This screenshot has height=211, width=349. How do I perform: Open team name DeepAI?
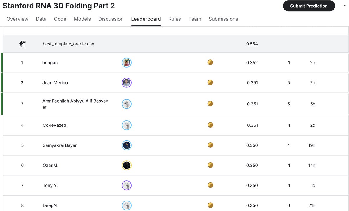50,205
